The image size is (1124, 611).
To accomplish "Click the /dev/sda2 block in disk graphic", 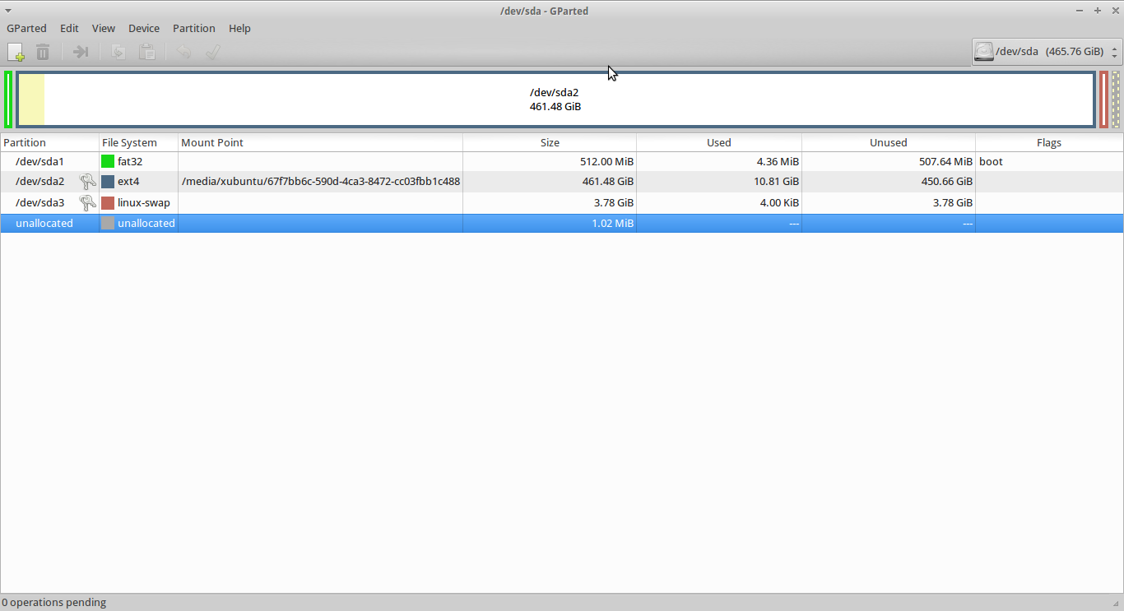I will pos(555,100).
